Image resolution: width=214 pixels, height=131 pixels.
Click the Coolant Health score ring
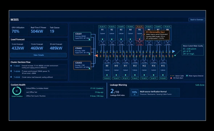click(x=17, y=91)
